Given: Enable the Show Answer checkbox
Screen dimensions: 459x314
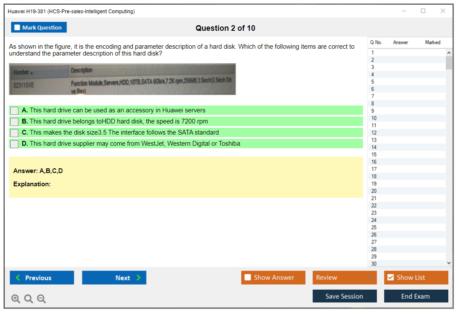Looking at the screenshot, I should click(x=248, y=278).
